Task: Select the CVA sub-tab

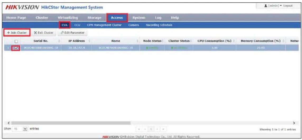Action: pyautogui.click(x=64, y=25)
